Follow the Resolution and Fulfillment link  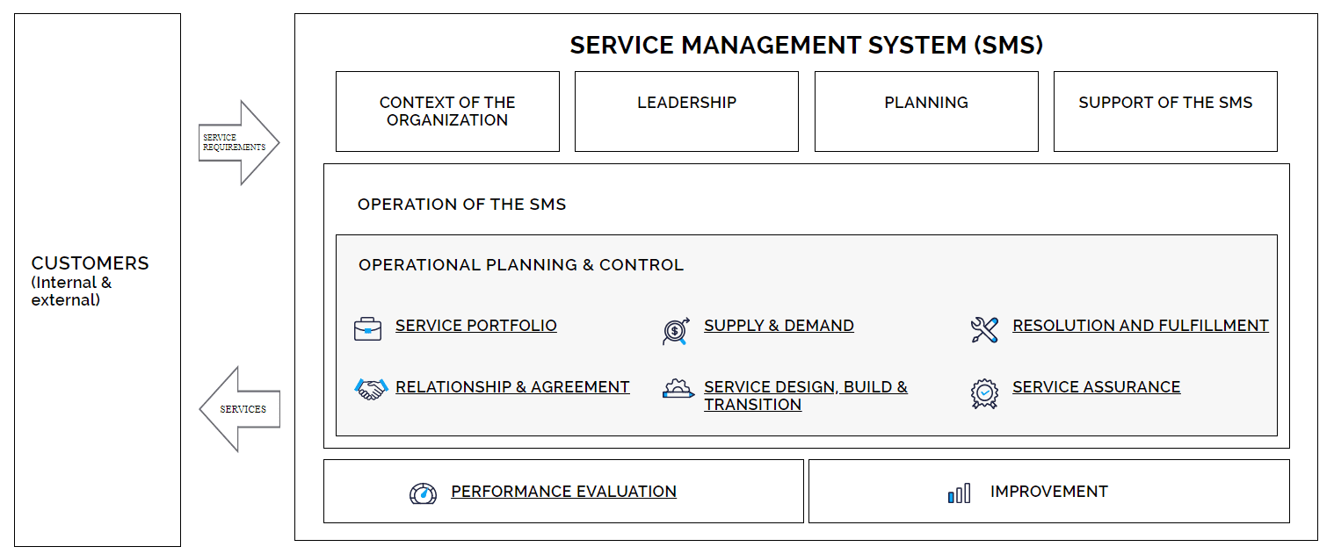point(1140,326)
